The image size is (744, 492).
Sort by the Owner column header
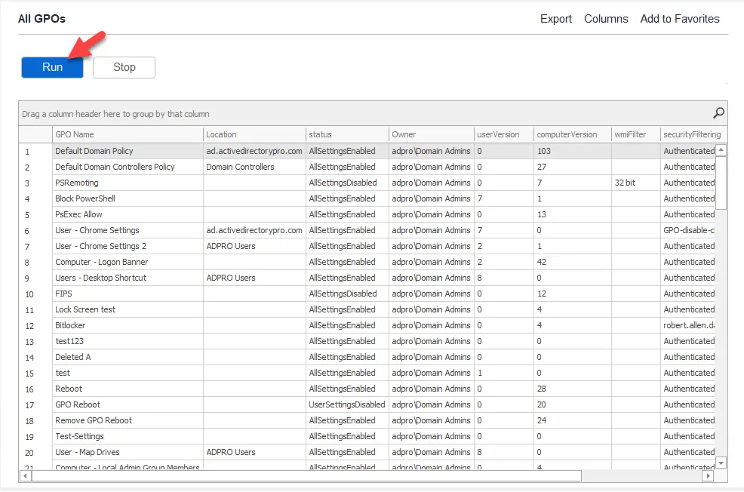[432, 134]
